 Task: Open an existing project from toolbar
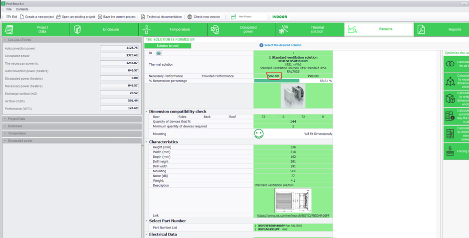pos(58,16)
